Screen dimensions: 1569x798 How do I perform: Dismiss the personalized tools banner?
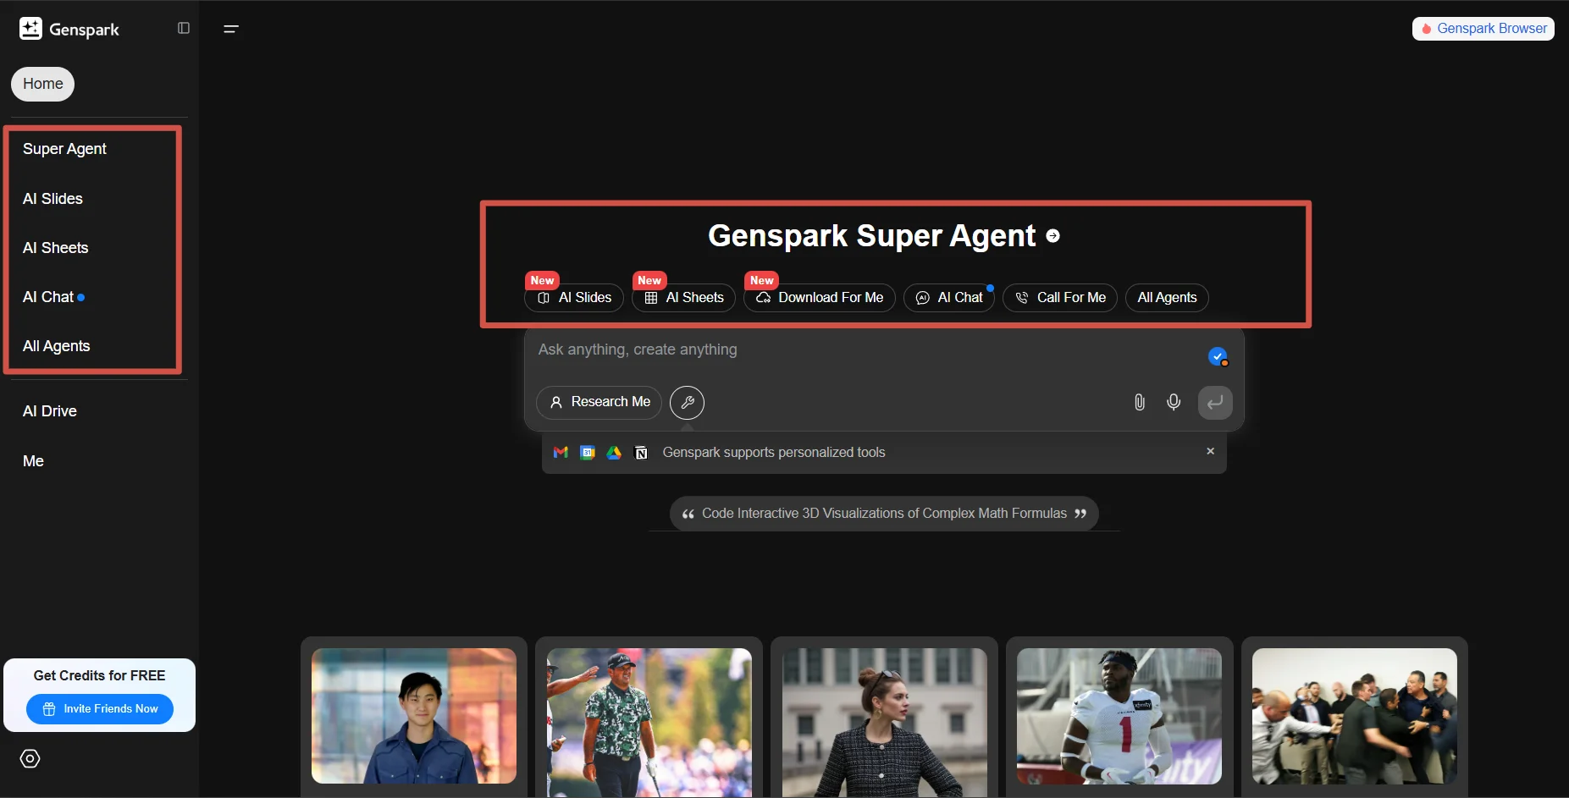coord(1211,451)
